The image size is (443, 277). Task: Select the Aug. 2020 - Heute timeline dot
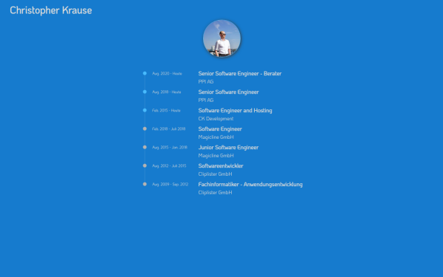145,73
